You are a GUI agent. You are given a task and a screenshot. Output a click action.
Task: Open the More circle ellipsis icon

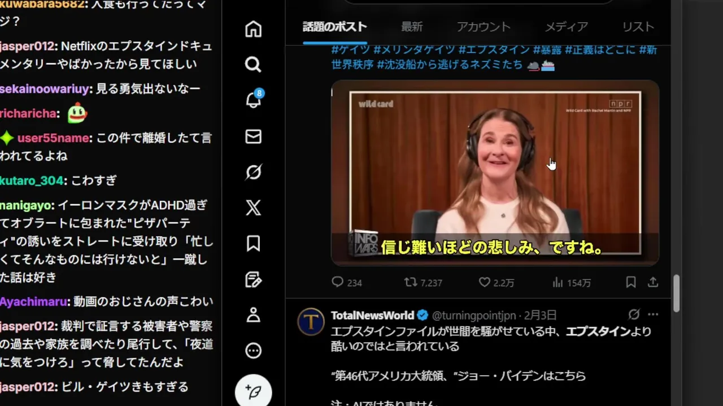[x=253, y=351]
